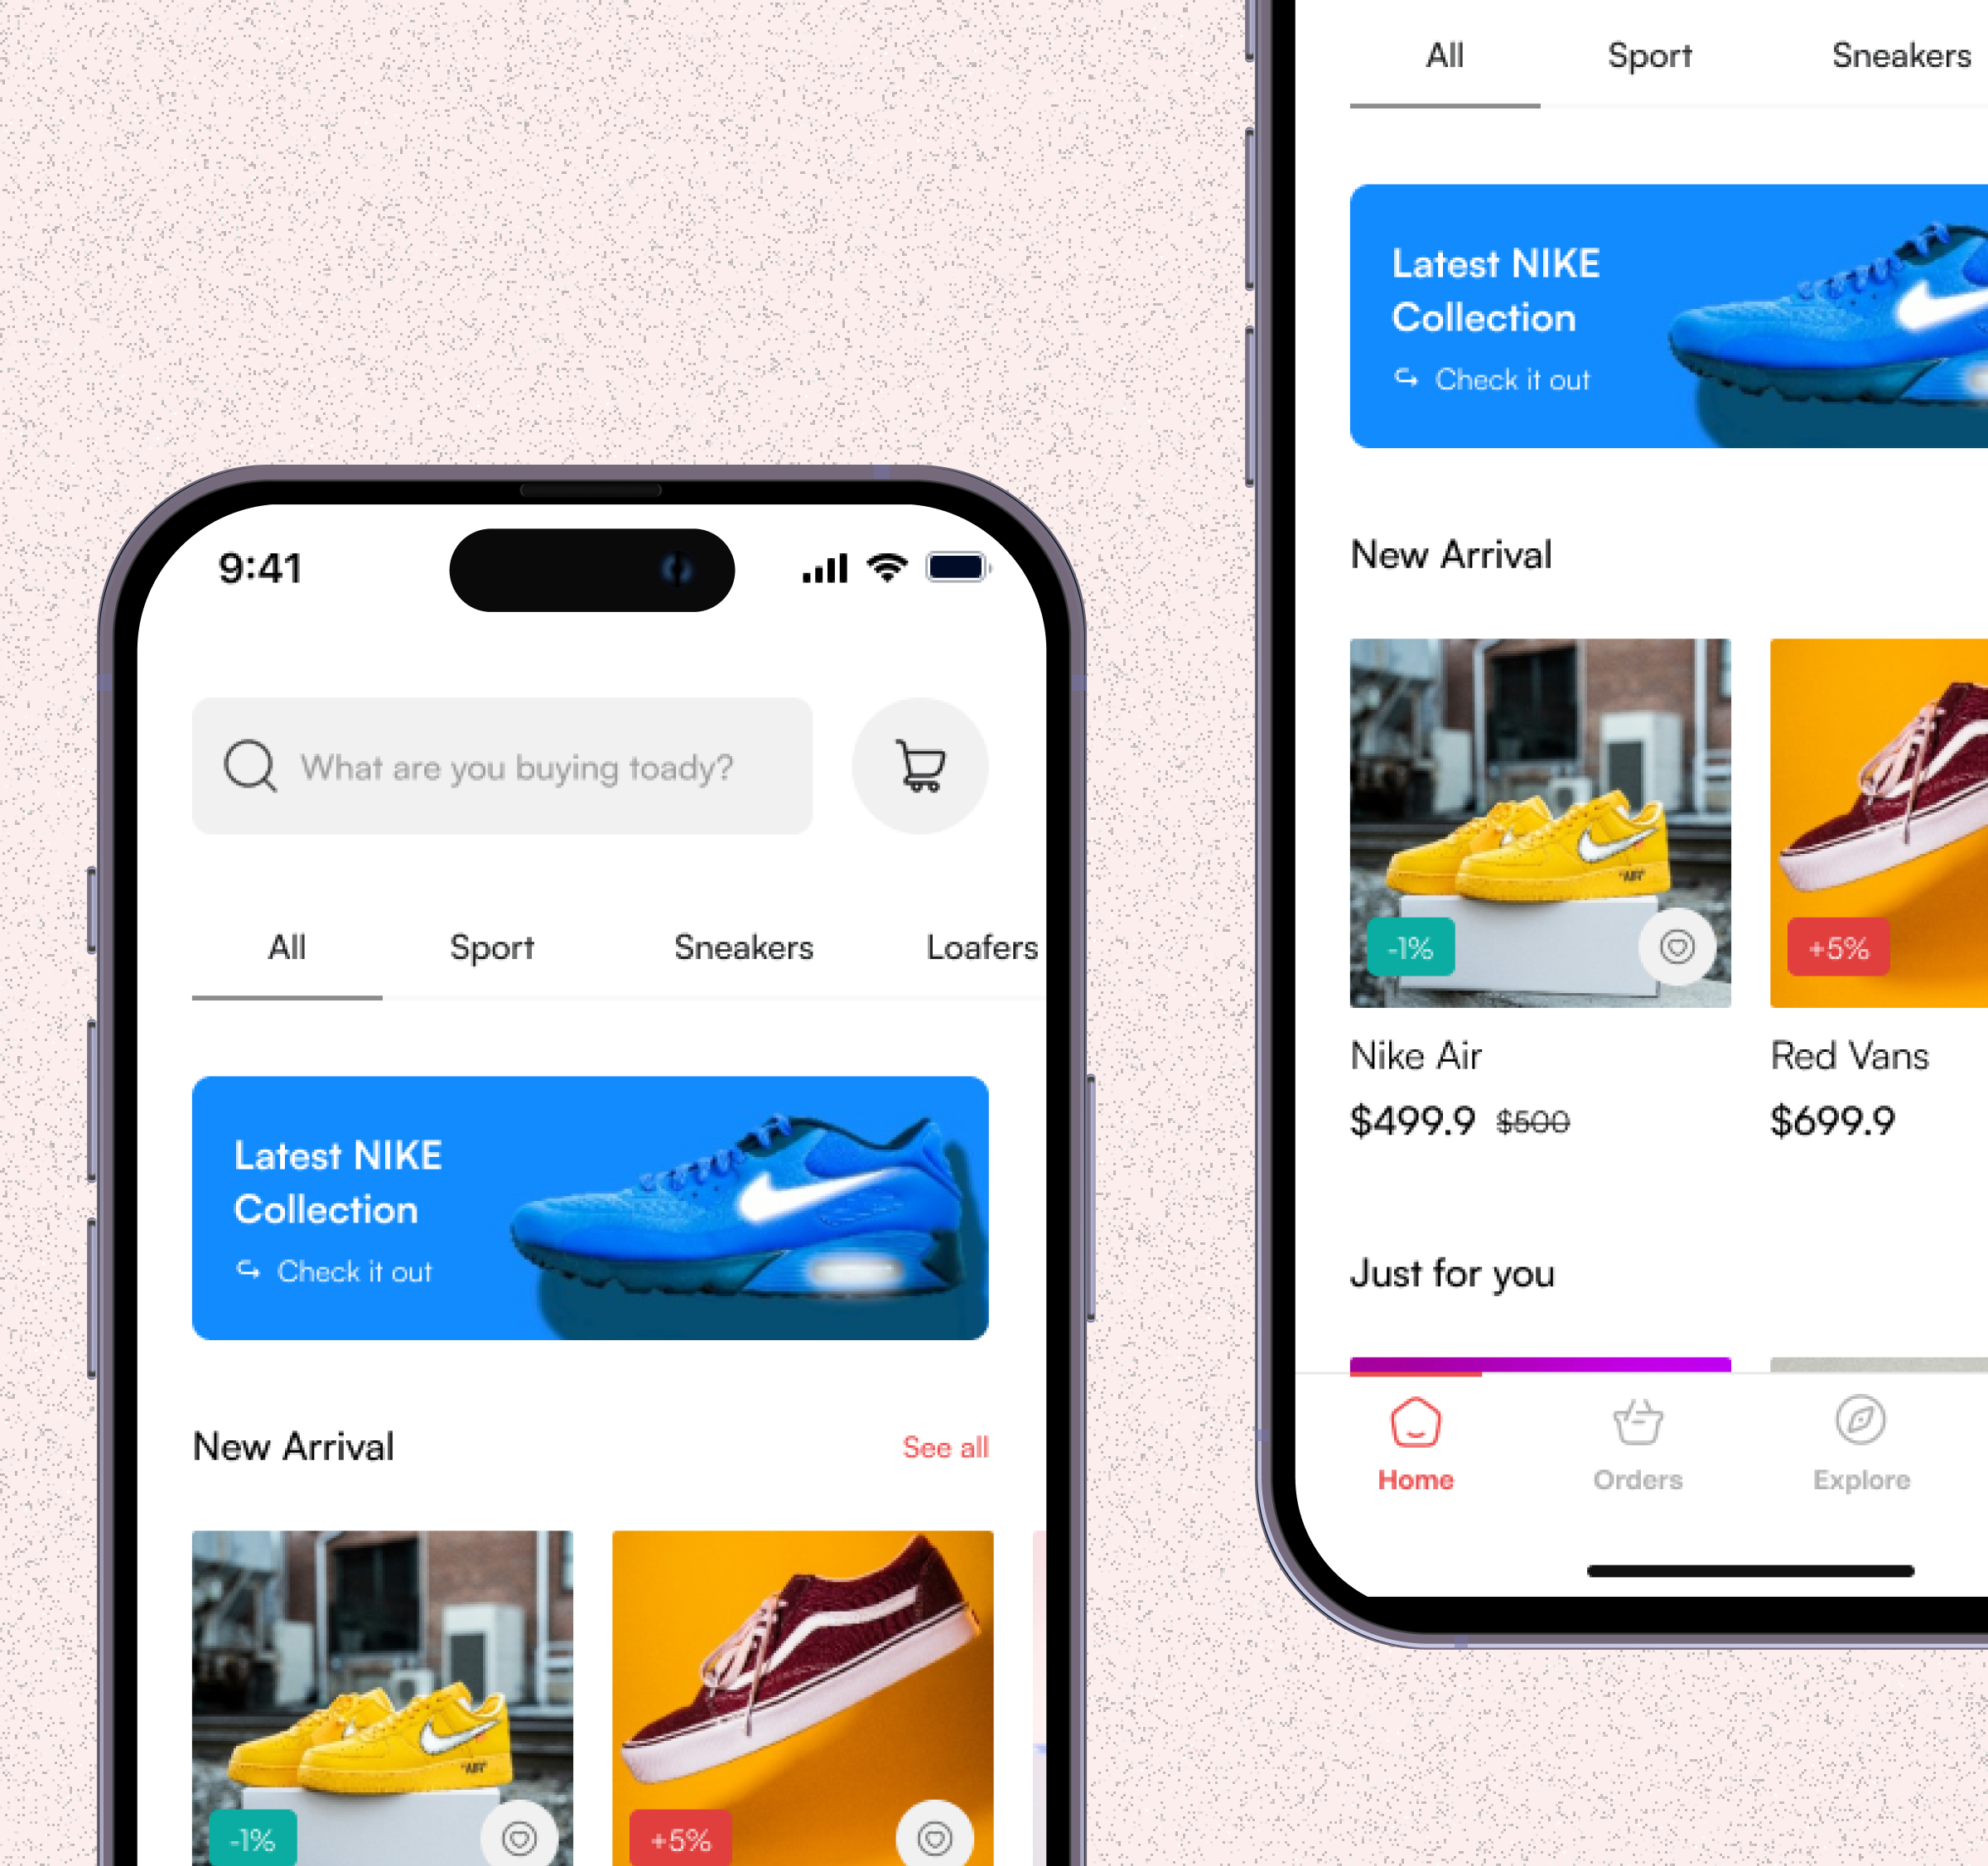Viewport: 1988px width, 1866px height.
Task: Select the All tab in category filter
Action: point(284,949)
